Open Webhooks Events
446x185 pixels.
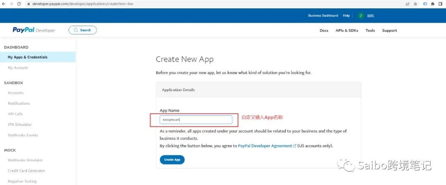tap(23, 135)
